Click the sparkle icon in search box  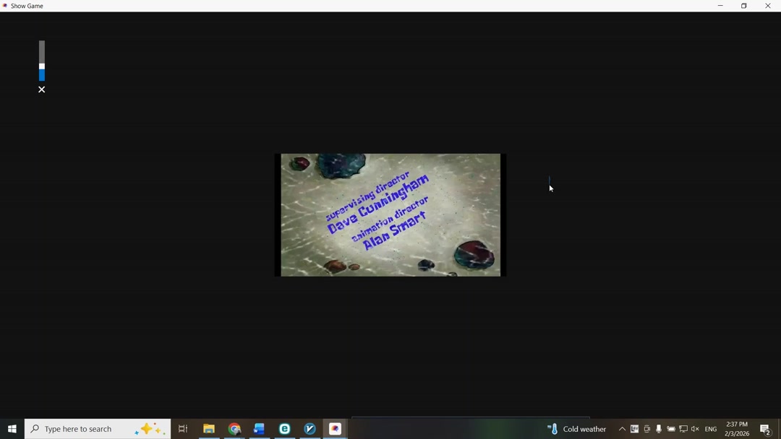(x=150, y=429)
